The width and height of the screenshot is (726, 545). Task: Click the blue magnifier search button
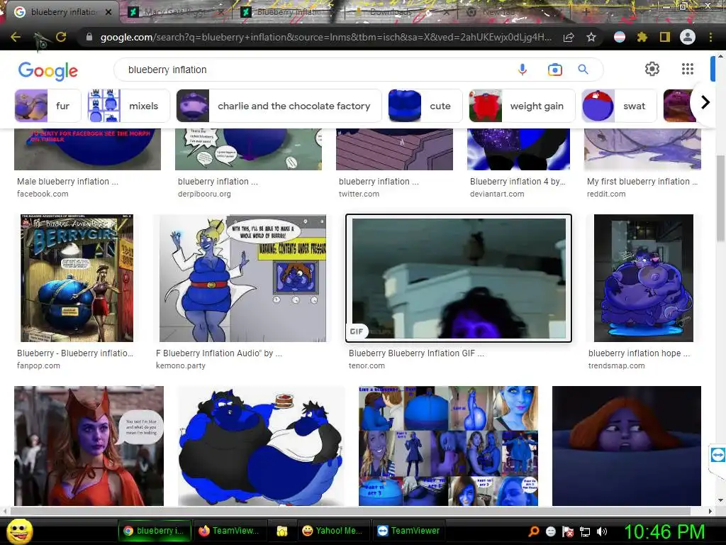583,70
